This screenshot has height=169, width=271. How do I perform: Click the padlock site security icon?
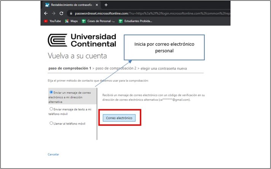(71, 13)
